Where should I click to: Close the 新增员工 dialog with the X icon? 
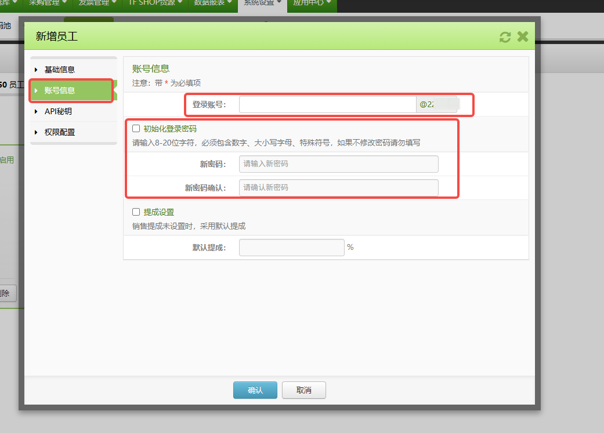click(x=522, y=36)
